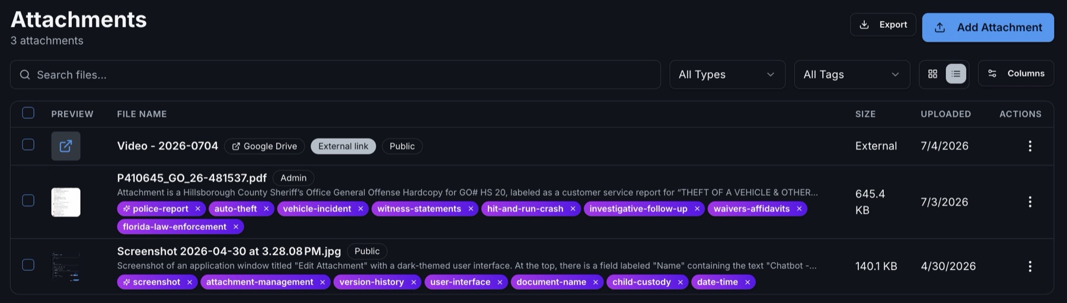The width and height of the screenshot is (1067, 303).
Task: Remove the witness-statements tag
Action: coord(471,209)
